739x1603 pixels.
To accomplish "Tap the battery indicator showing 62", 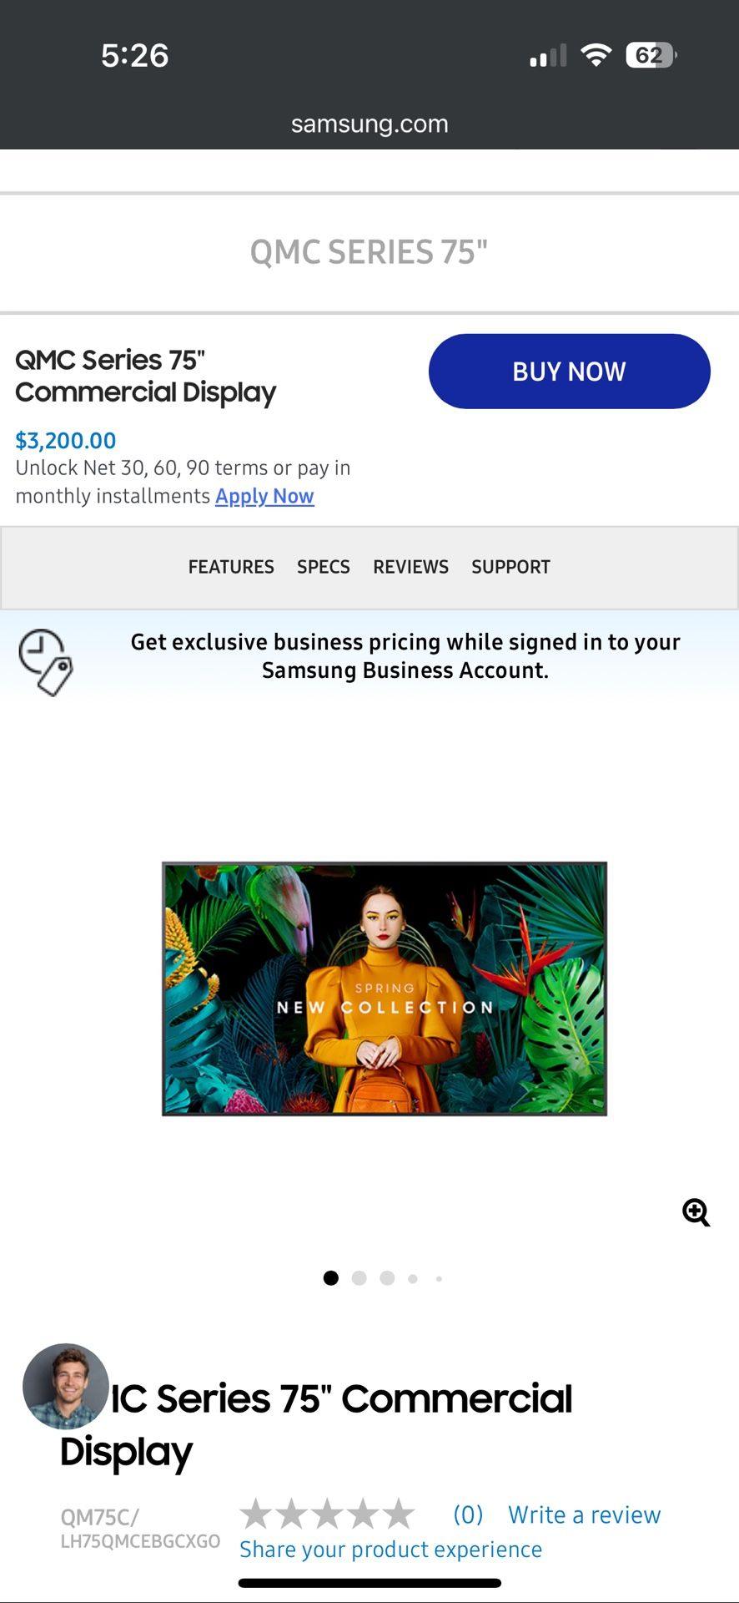I will coord(651,55).
